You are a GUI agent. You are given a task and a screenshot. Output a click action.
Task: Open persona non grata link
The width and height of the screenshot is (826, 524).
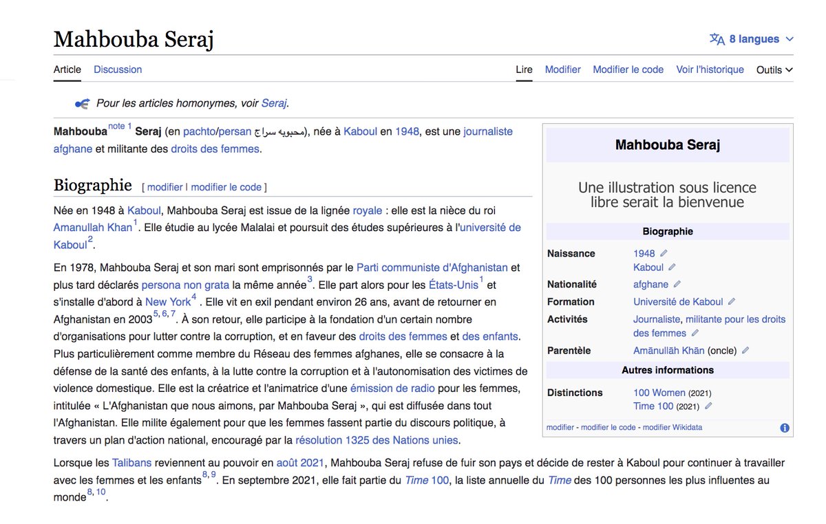tap(185, 285)
